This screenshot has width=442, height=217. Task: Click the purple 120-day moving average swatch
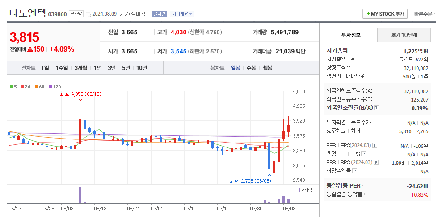pos(51,86)
